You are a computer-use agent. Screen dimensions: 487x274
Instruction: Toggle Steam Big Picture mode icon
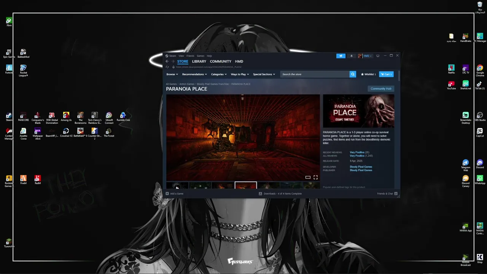pyautogui.click(x=377, y=56)
